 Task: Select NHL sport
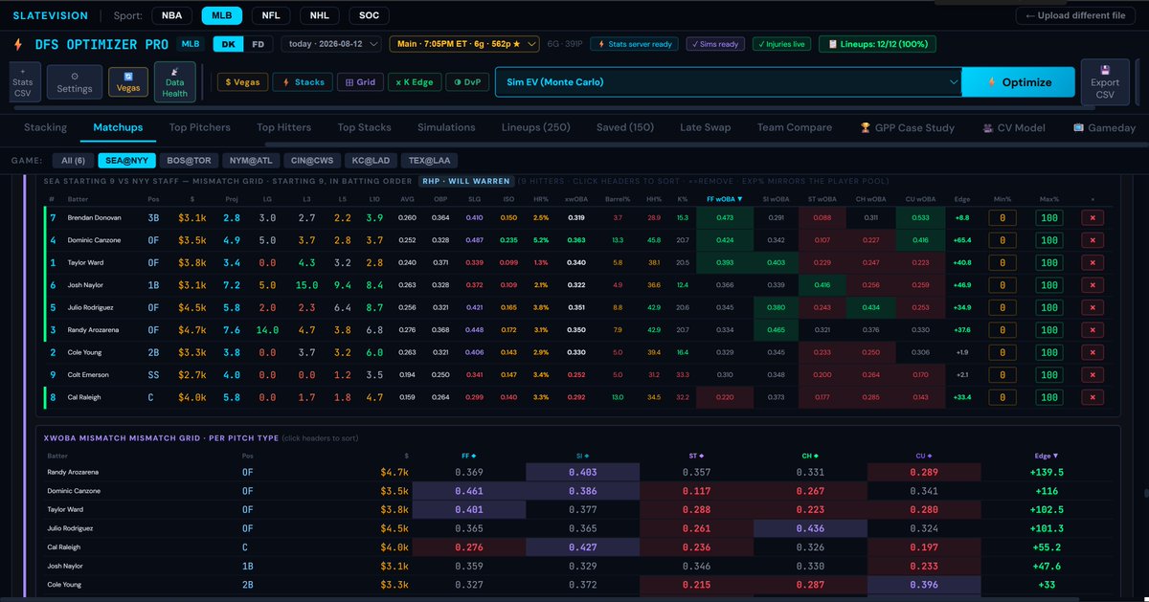point(320,15)
